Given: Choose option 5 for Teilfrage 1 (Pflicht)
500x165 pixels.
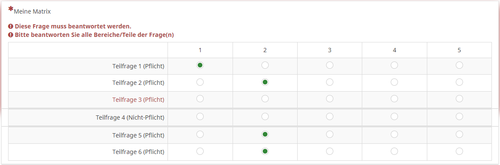Looking at the screenshot, I should point(459,65).
